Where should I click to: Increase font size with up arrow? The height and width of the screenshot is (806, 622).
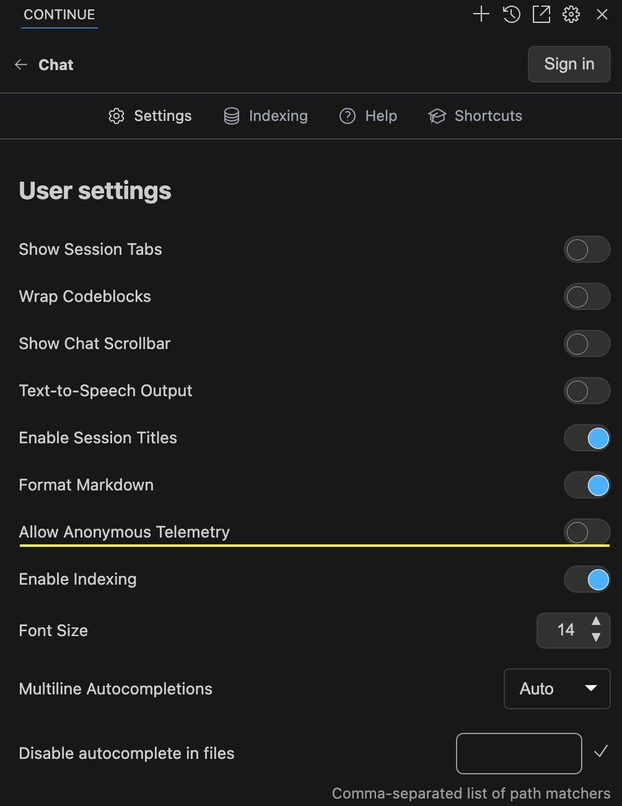click(596, 621)
